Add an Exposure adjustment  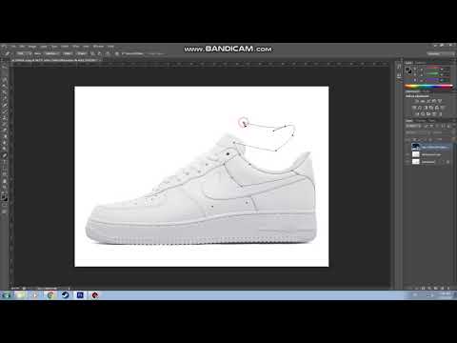tap(434, 101)
